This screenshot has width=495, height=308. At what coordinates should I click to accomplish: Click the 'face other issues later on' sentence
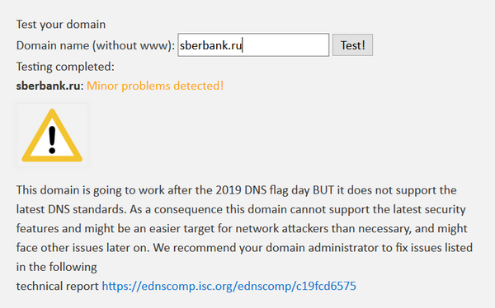[x=82, y=248]
